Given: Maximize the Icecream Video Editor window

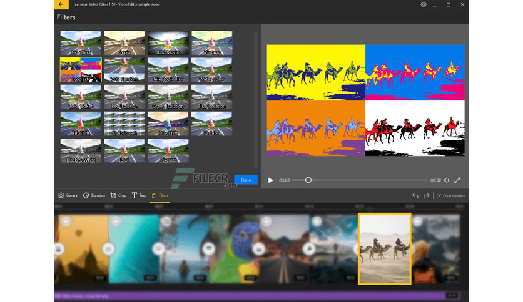Looking at the screenshot, I should (x=449, y=4).
